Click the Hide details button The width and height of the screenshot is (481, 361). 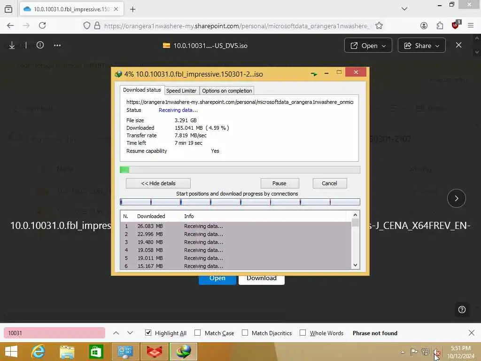[x=158, y=183]
